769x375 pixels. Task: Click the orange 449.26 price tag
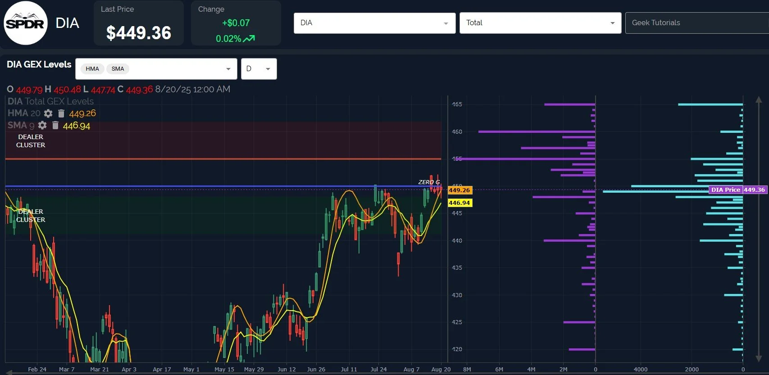[x=460, y=190]
